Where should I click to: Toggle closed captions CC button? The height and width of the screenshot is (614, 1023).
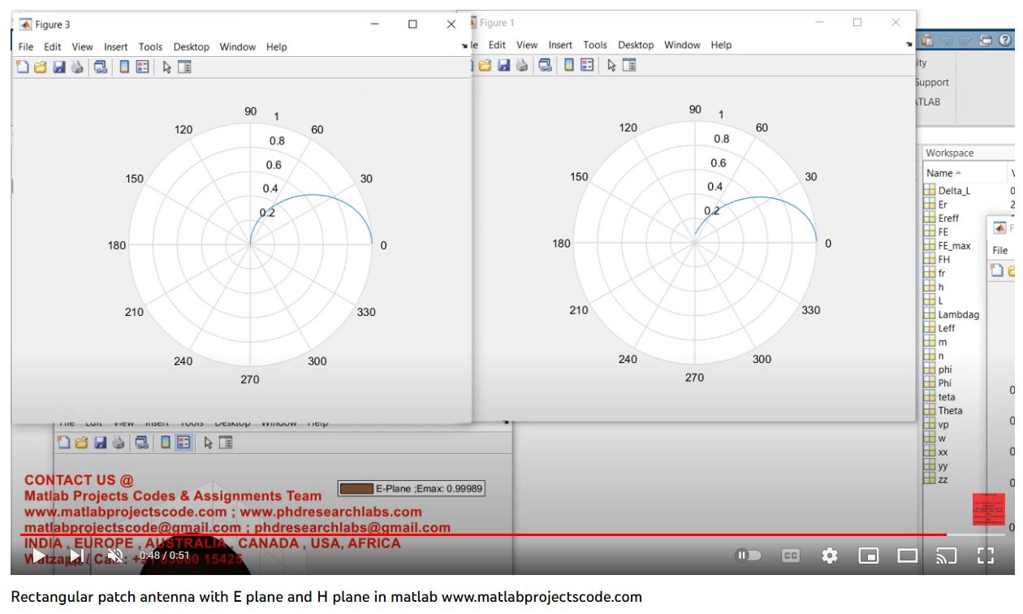tap(790, 556)
